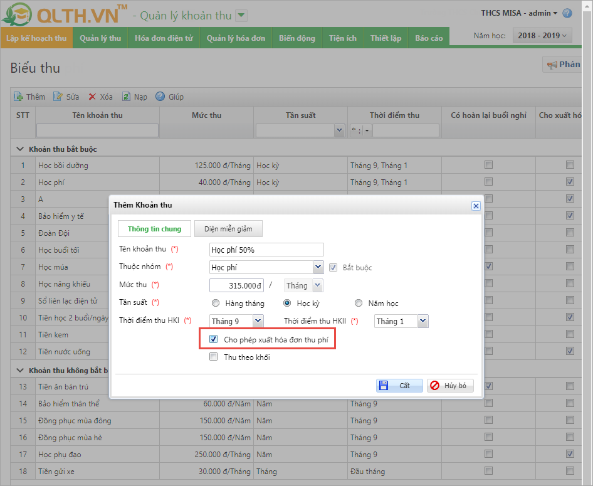Toggle invoice checkbox for Học bồi dưỡng row

click(570, 164)
